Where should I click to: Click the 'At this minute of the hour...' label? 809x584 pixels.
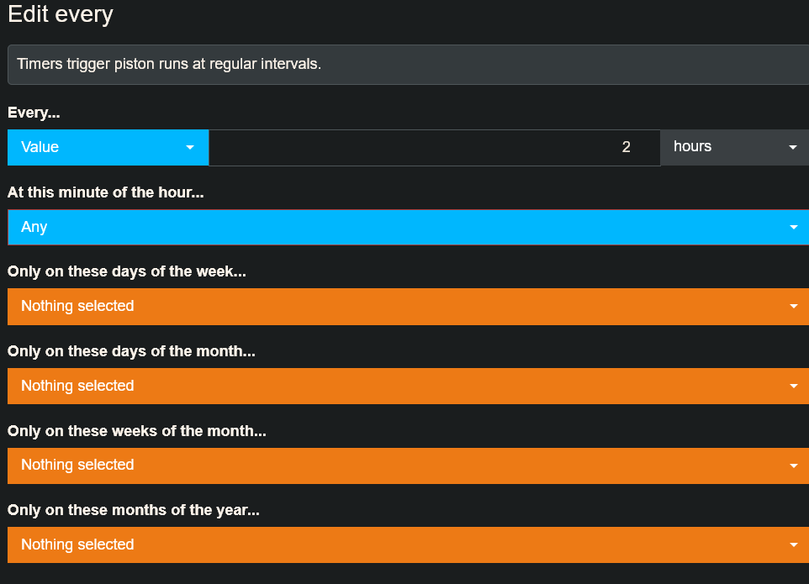(x=106, y=192)
